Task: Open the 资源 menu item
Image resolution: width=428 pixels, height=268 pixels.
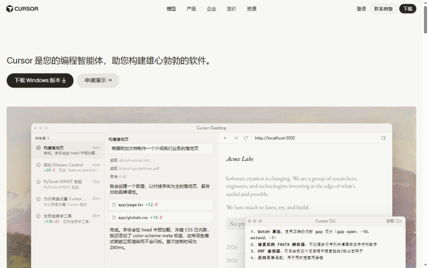Action: [x=251, y=9]
